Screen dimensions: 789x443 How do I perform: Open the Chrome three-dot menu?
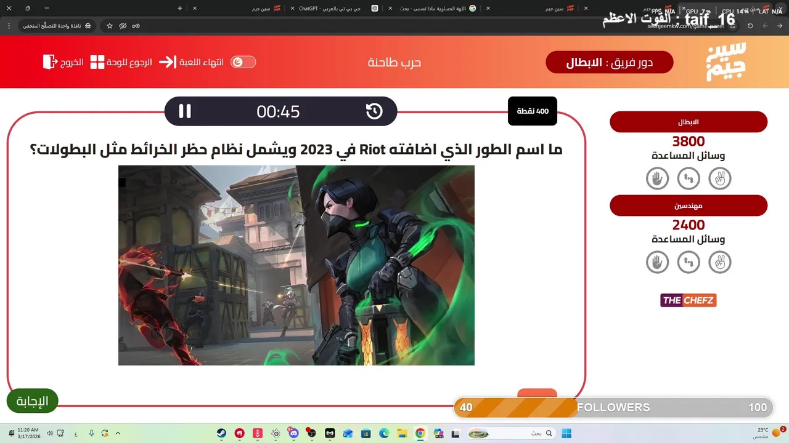(9, 26)
